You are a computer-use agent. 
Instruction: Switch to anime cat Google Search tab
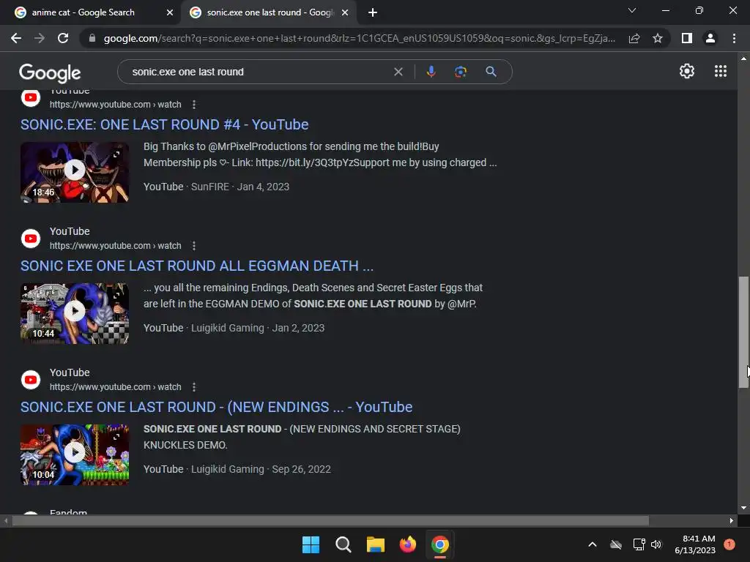coord(90,12)
